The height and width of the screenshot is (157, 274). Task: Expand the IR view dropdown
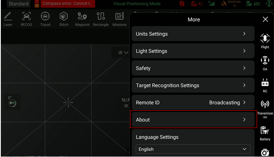pos(123,53)
